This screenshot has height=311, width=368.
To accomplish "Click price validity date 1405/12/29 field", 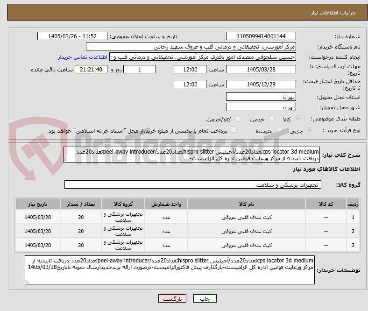I will [x=261, y=84].
